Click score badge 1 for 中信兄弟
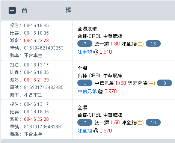Screen dimensions: 175x143 (x=85, y=83)
